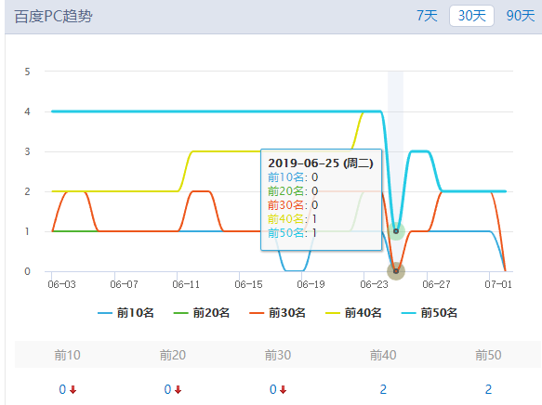Image resolution: width=542 pixels, height=405 pixels.
Task: Switch to the 90天 range tab
Action: pos(521,16)
